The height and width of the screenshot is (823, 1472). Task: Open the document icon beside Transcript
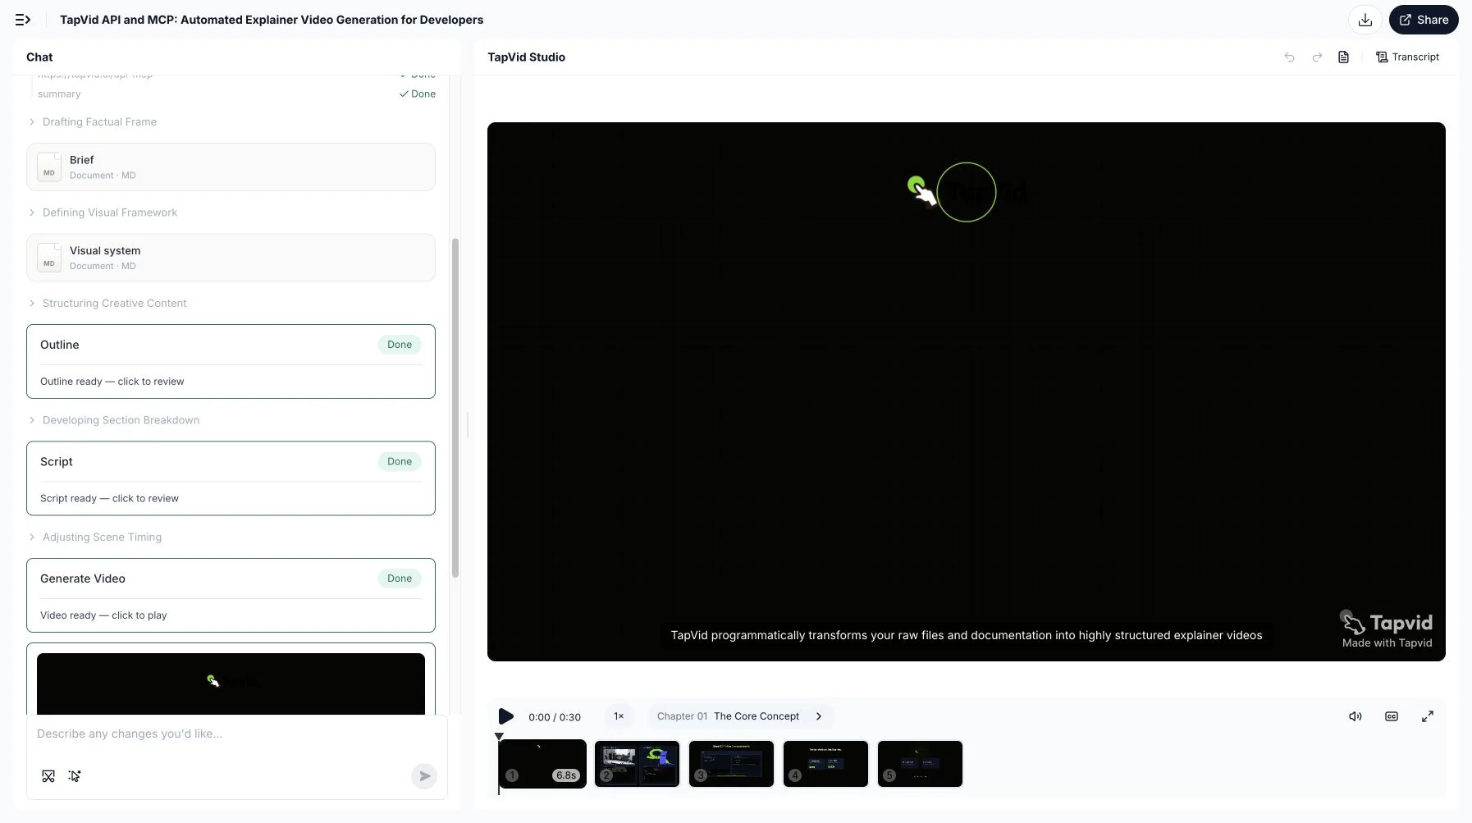pos(1343,57)
